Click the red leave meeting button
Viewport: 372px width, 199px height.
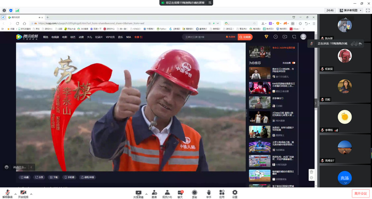click(x=360, y=193)
